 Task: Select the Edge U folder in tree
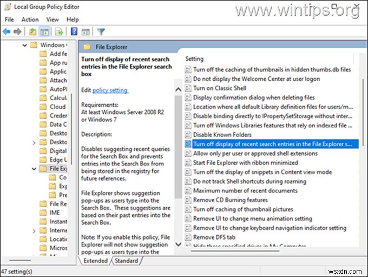(58, 160)
